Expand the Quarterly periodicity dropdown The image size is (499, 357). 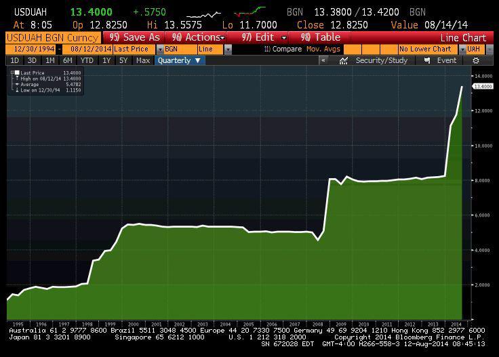coord(179,60)
